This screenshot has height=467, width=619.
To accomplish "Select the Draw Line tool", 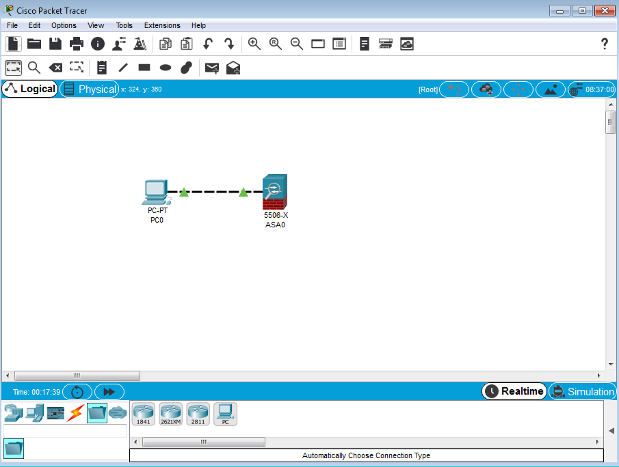I will (x=123, y=68).
